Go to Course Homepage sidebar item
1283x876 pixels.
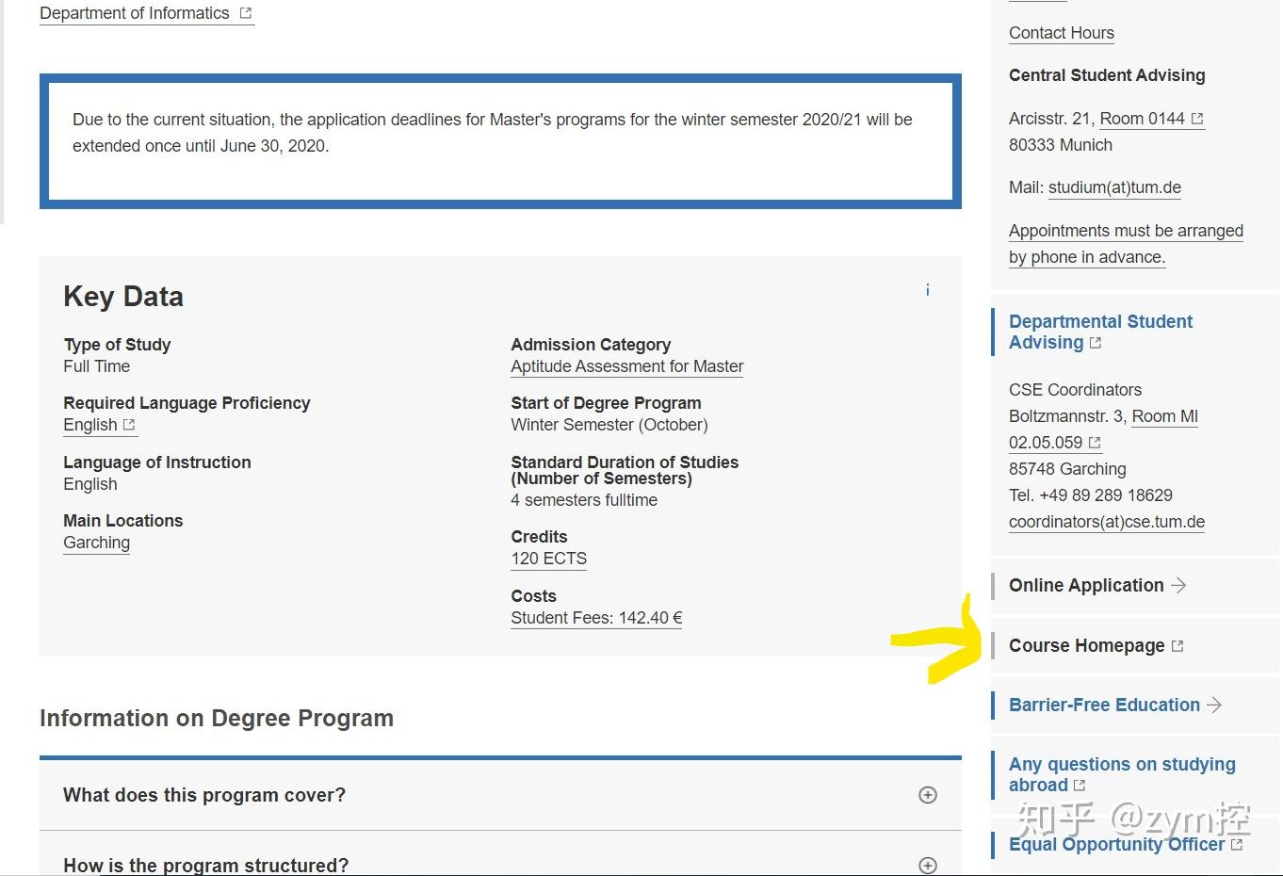[x=1086, y=646]
